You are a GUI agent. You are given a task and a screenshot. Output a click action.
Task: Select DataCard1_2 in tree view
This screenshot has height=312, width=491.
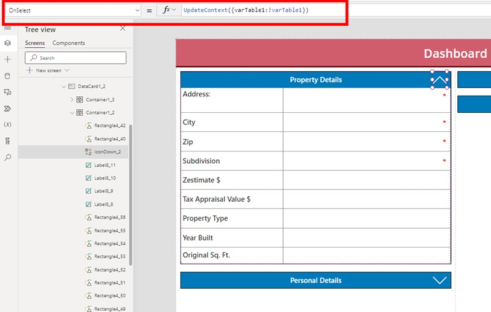click(91, 86)
